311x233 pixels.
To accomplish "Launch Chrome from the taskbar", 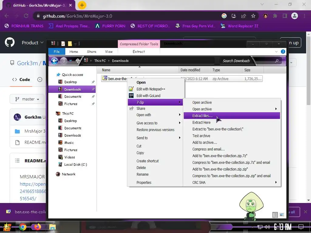I will [22, 227].
